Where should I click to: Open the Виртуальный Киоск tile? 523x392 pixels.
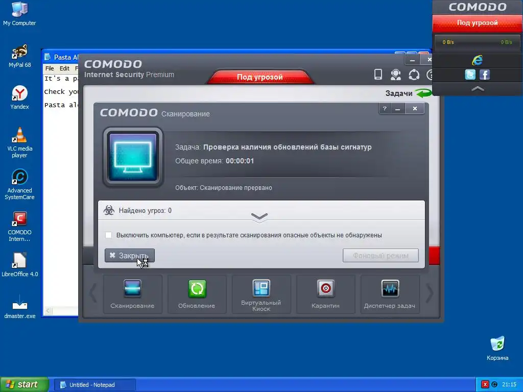[x=261, y=294]
